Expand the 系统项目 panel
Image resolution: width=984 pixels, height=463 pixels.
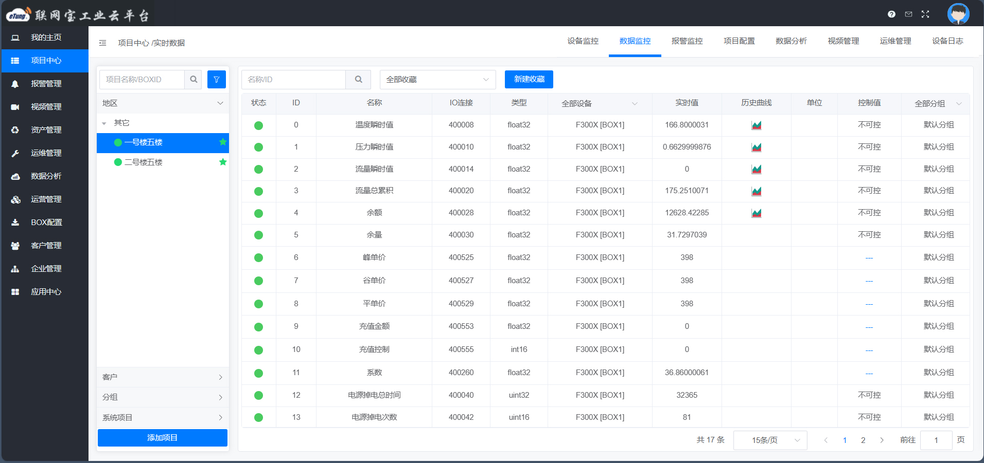pyautogui.click(x=163, y=418)
